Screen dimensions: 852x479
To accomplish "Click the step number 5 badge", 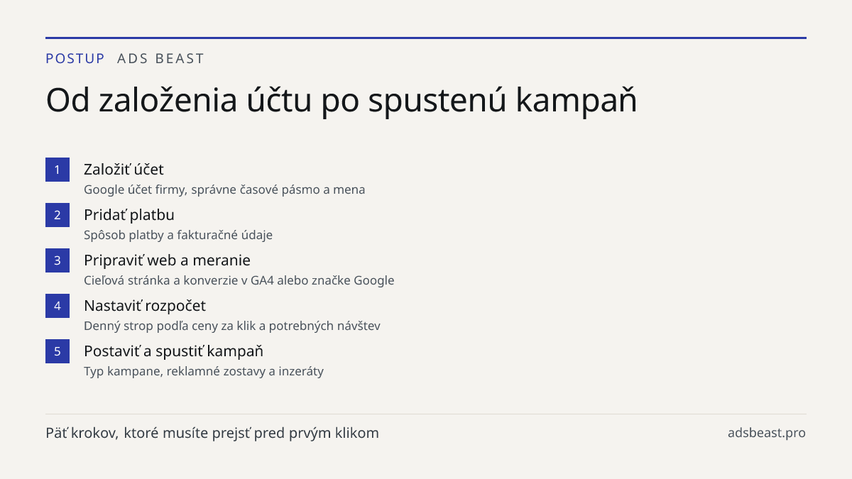I will click(x=58, y=351).
